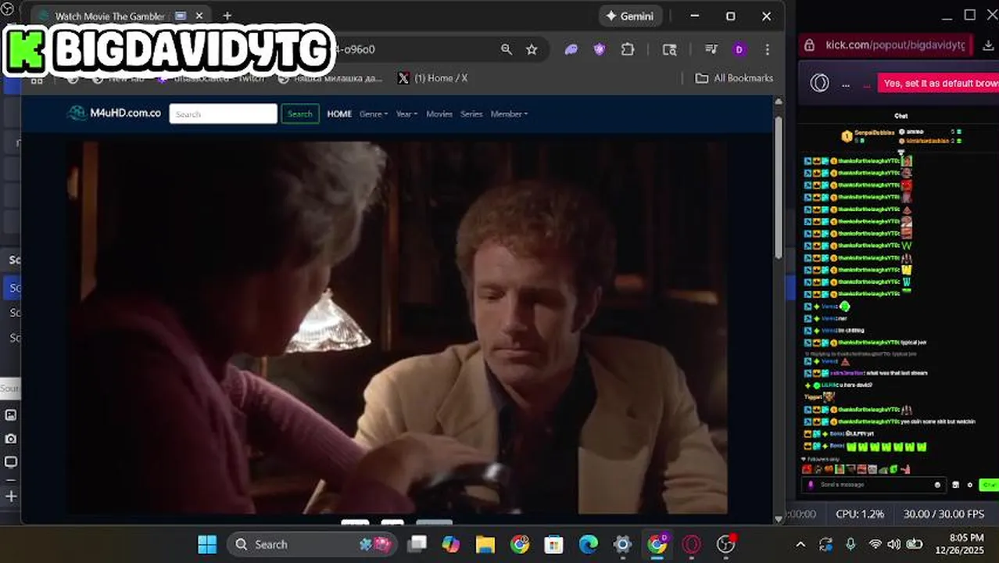Image resolution: width=999 pixels, height=563 pixels.
Task: Click 'Yes, set it as default browser' button
Action: point(938,83)
